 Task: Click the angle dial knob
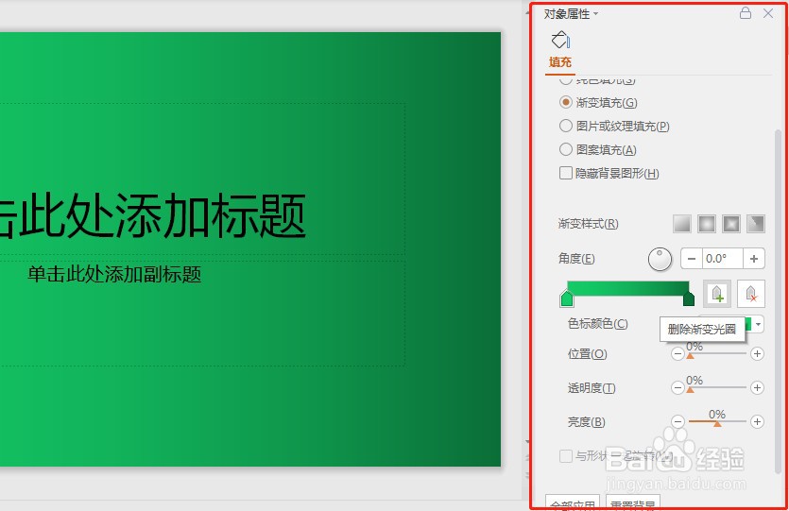[x=660, y=259]
